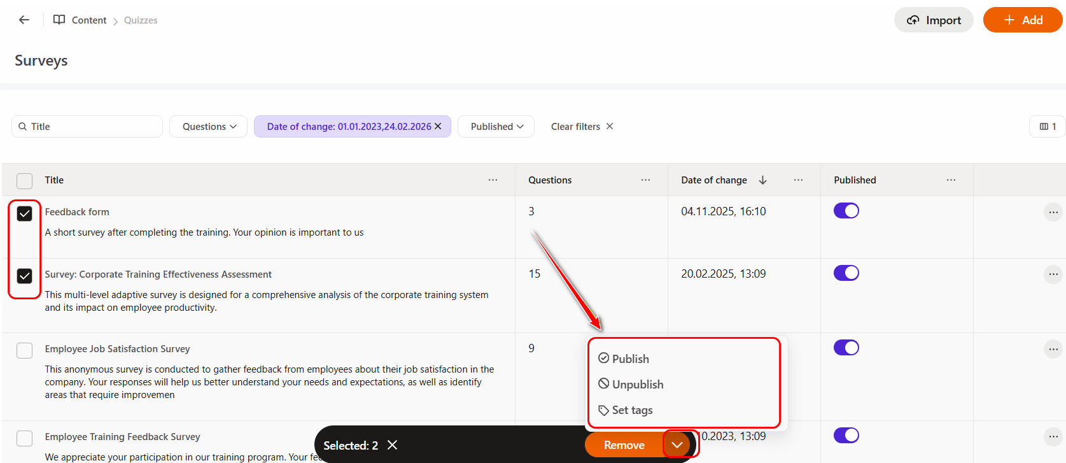Image resolution: width=1066 pixels, height=463 pixels.
Task: Open Questions column three-dot menu
Action: pyautogui.click(x=645, y=180)
